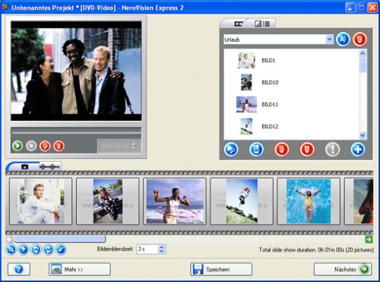Switch to the audio waveform tab
Screen dimensions: 380x282
pyautogui.click(x=50, y=166)
